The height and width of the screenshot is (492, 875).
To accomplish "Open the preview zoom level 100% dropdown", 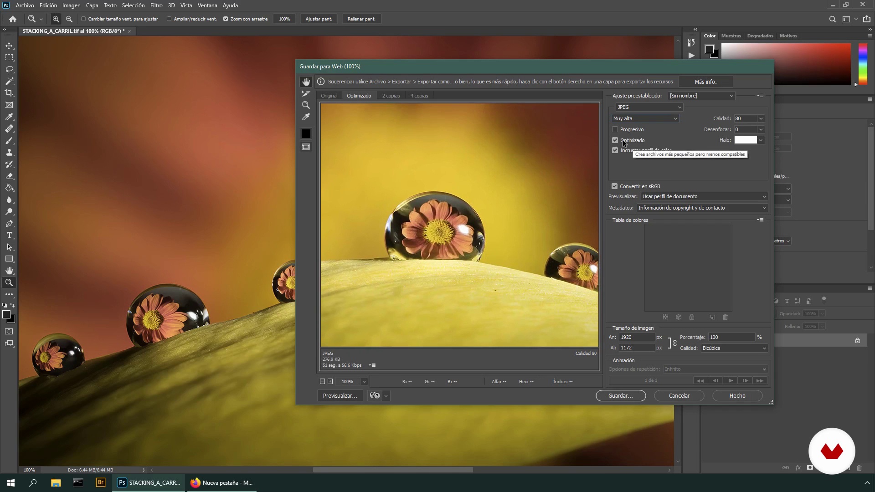I will (x=364, y=382).
